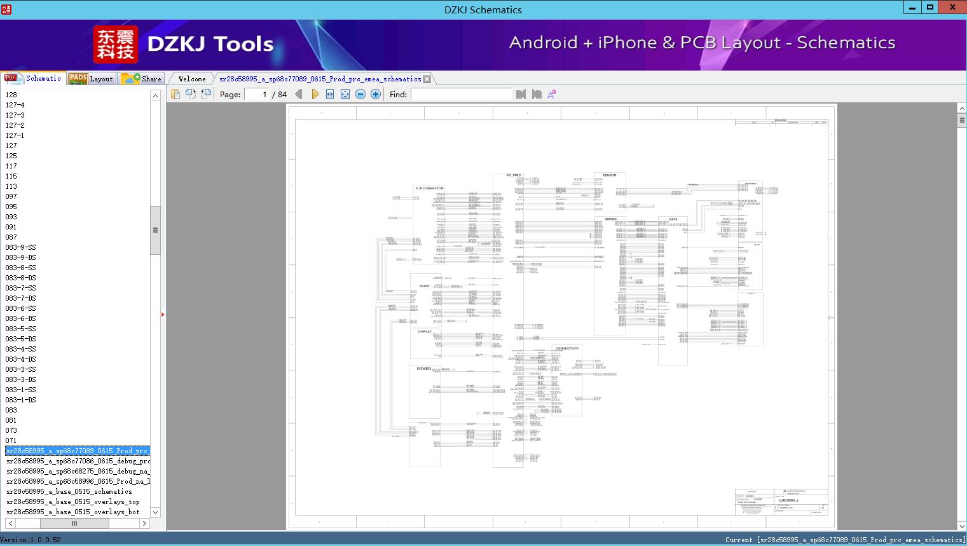Screen dimensions: 967x546
Task: Toggle match case search option
Action: (x=552, y=94)
